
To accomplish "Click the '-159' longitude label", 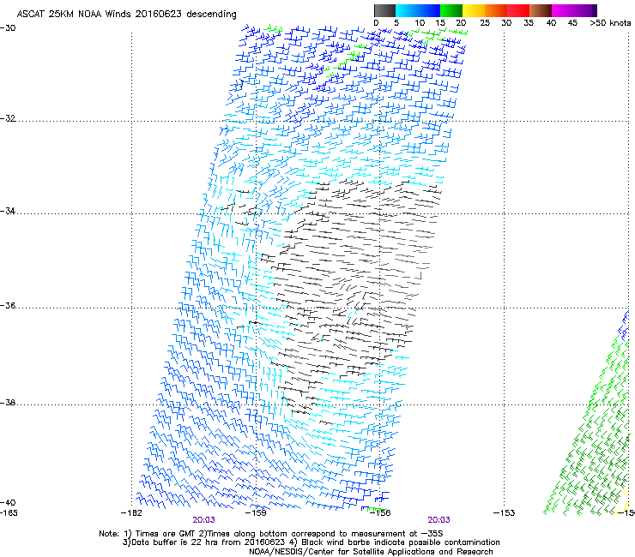I will 256,513.
